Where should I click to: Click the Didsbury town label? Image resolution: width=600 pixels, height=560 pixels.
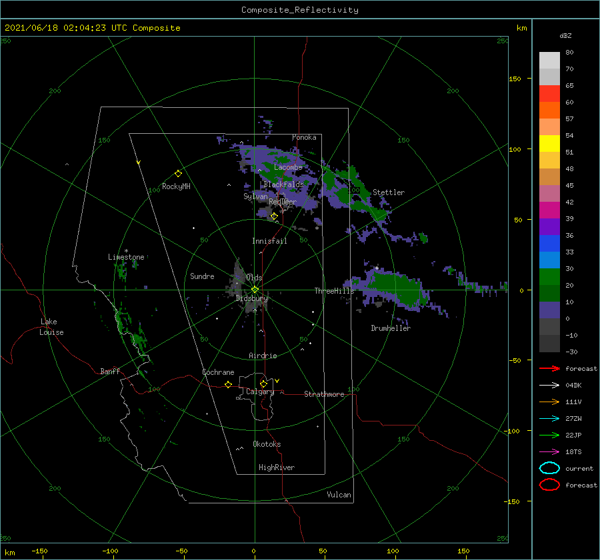tap(251, 298)
